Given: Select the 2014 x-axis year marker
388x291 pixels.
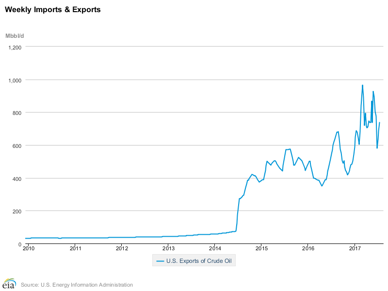Looking at the screenshot, I should tap(215, 248).
